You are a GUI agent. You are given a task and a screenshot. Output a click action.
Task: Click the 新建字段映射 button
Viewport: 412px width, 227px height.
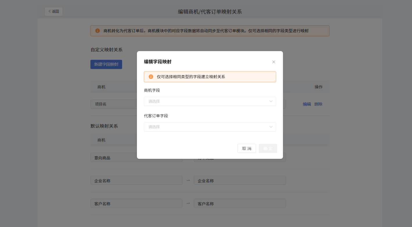point(106,64)
